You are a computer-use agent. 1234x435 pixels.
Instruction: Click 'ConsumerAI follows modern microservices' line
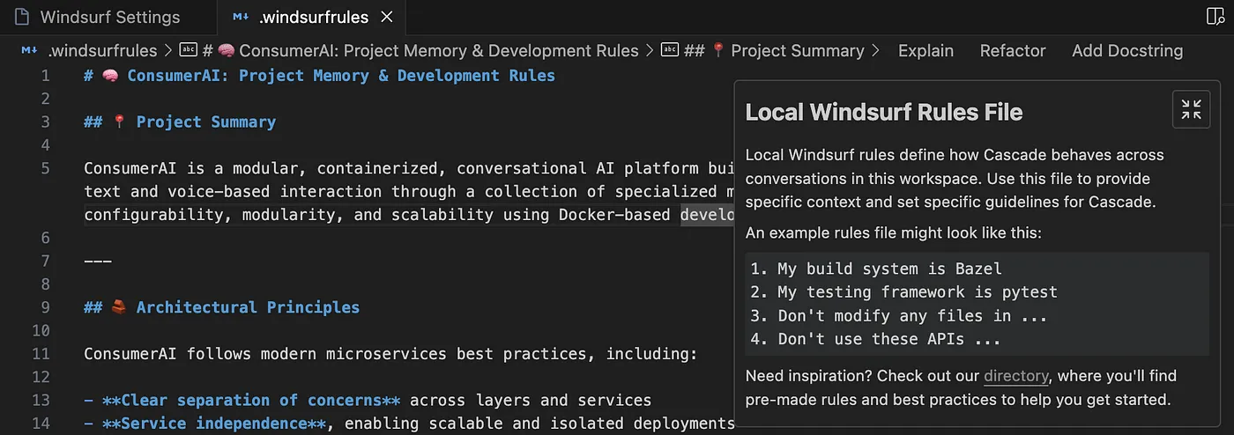point(390,354)
